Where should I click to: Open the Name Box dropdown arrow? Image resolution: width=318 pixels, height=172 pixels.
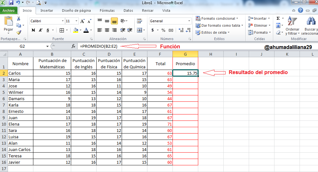47,46
